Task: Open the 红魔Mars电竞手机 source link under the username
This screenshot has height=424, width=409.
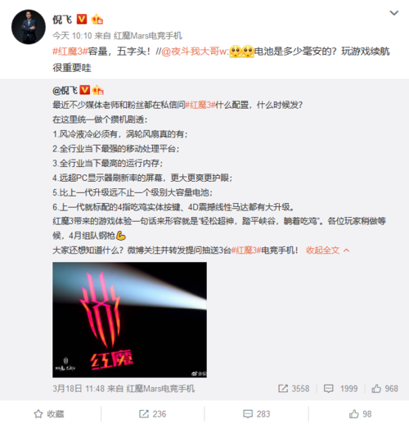Action: 147,36
